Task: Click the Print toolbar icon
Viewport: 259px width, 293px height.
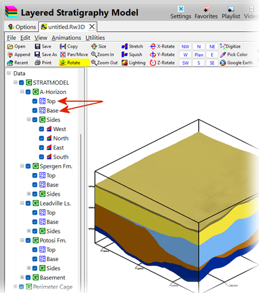Action: [x=37, y=63]
